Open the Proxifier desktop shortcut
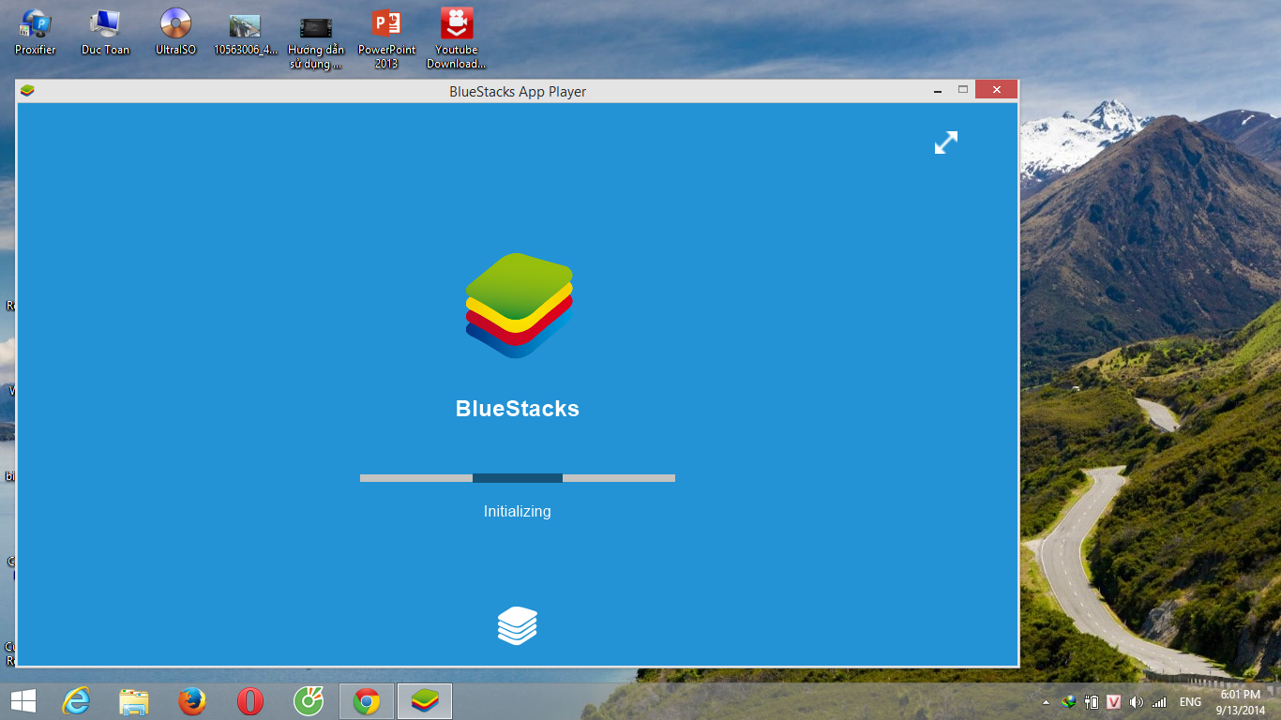 [x=36, y=32]
